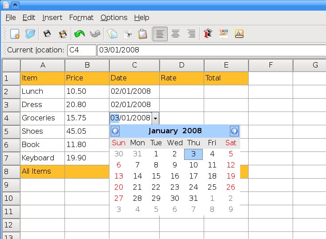Click the grey Redo arrow icon

click(x=95, y=34)
